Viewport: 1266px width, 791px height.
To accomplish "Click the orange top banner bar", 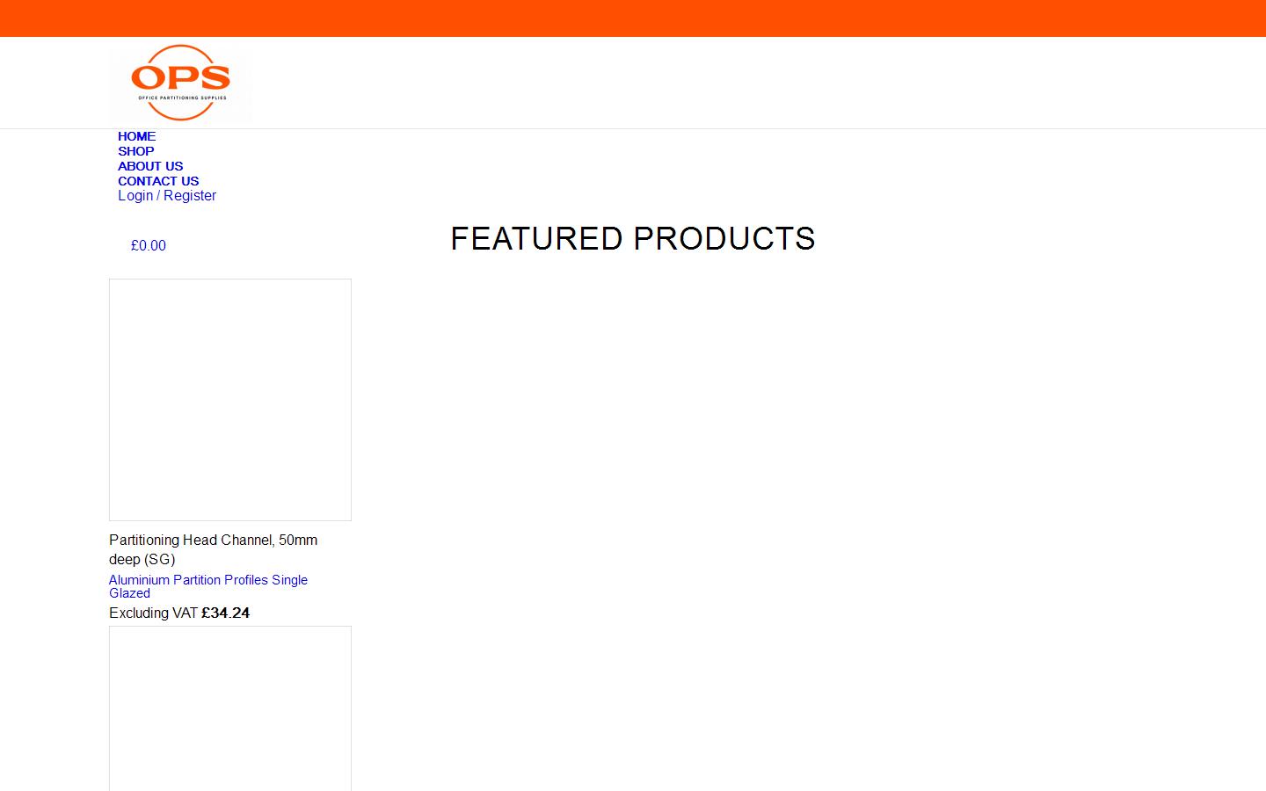I will click(x=633, y=18).
